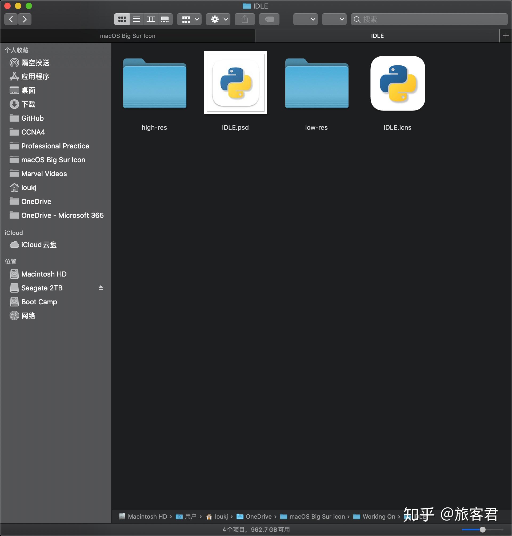The height and width of the screenshot is (536, 512).
Task: Click the high-res folder name label
Action: click(x=154, y=128)
